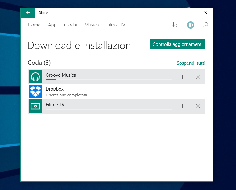Click the Film e TV progress bar
The width and height of the screenshot is (236, 190).
pos(109,109)
